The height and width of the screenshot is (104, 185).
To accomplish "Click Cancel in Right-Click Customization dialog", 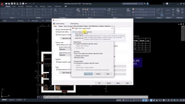I will tap(98, 74).
